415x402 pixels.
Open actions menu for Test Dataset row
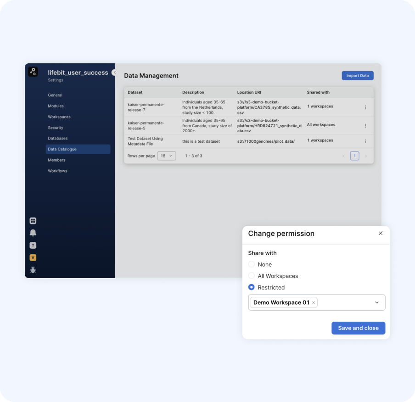[x=365, y=141]
